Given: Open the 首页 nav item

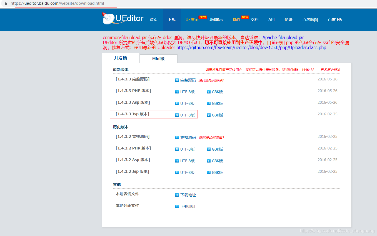Looking at the screenshot, I should point(154,20).
